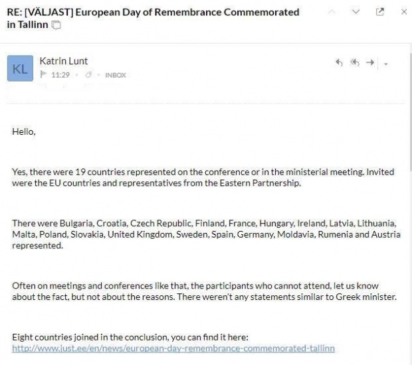Click the INBOX folder label
Viewport: 412px width, 365px height.
coord(115,75)
